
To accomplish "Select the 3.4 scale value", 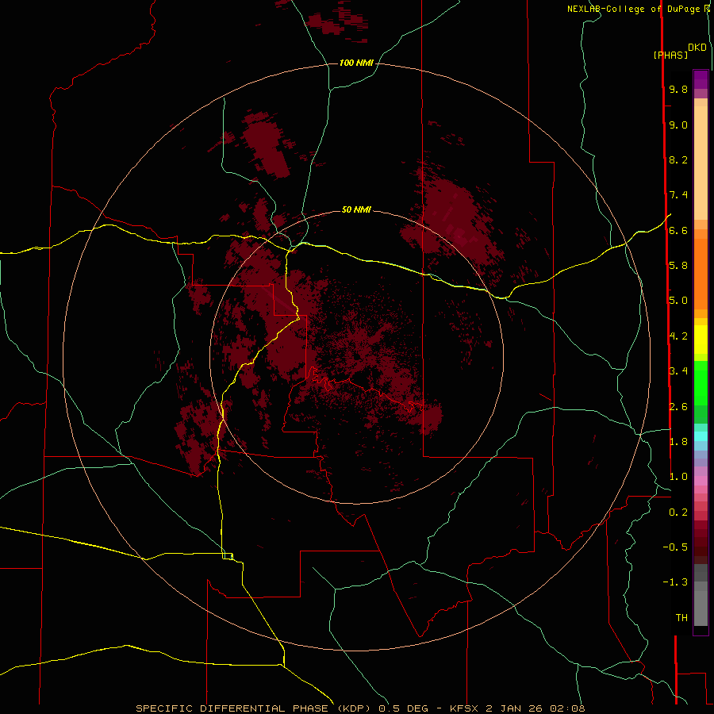I will (678, 371).
